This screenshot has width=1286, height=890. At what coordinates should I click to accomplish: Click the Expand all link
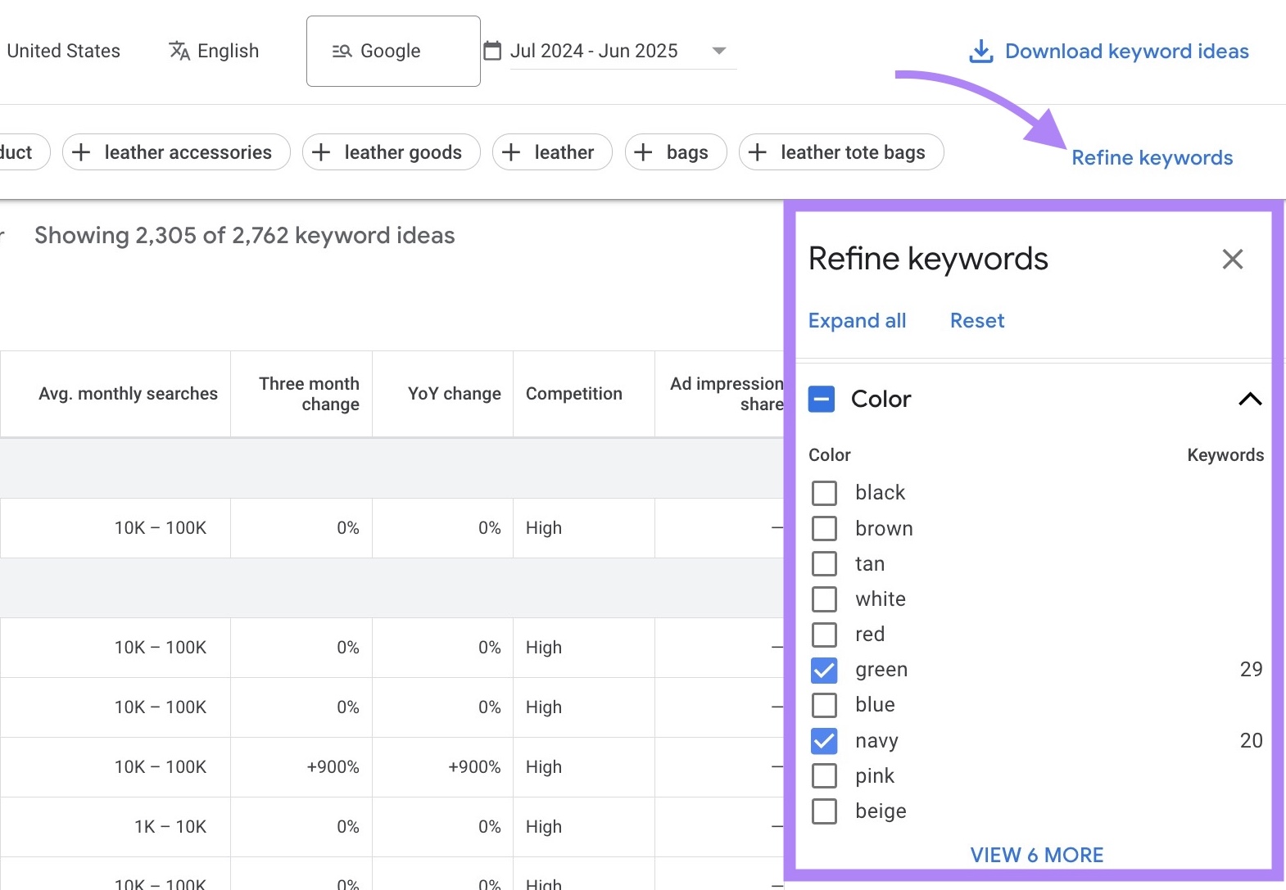click(857, 321)
